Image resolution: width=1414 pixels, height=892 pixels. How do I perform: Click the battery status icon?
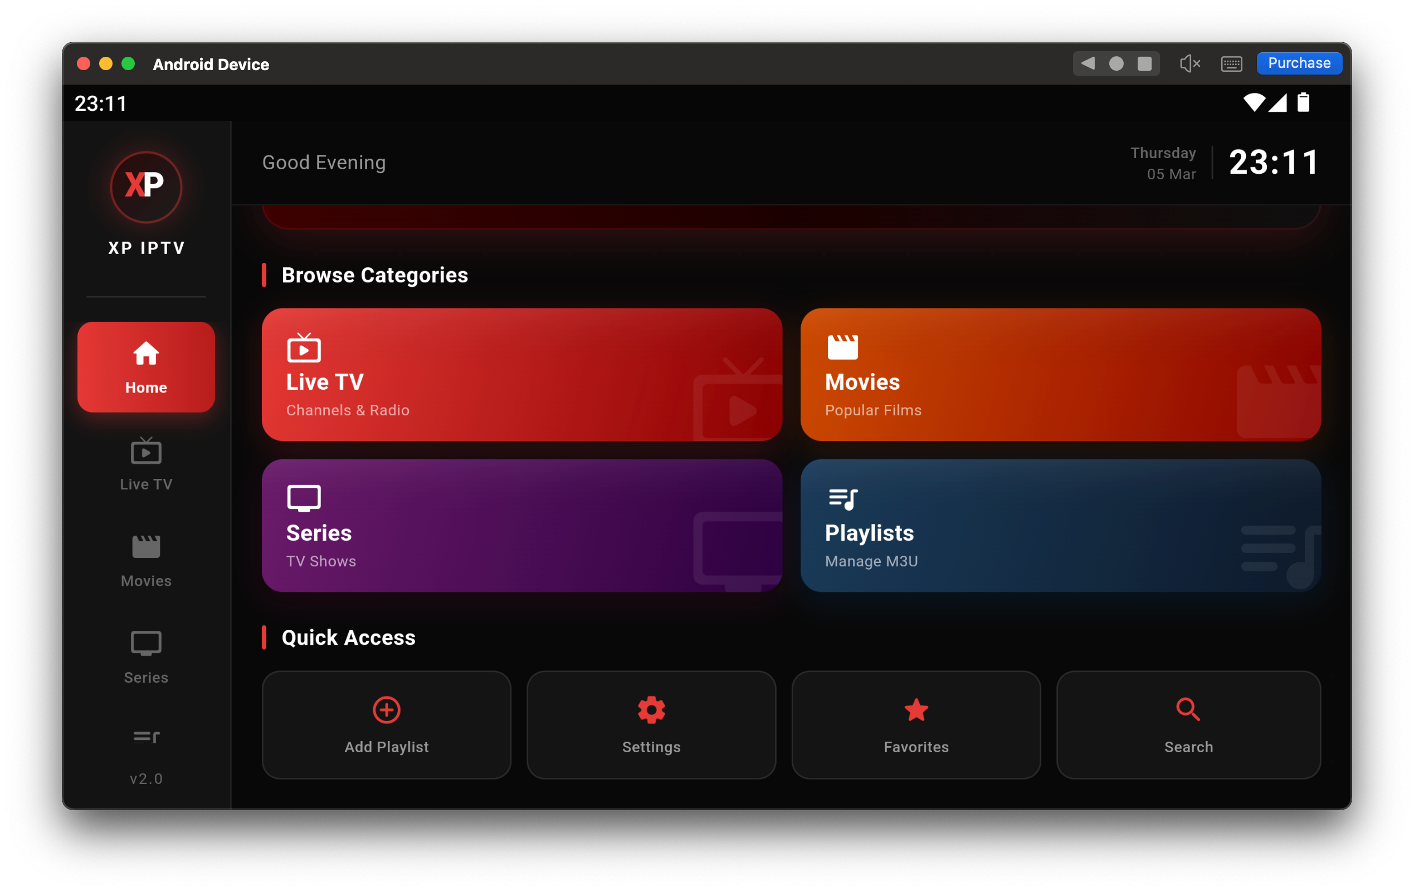tap(1304, 102)
